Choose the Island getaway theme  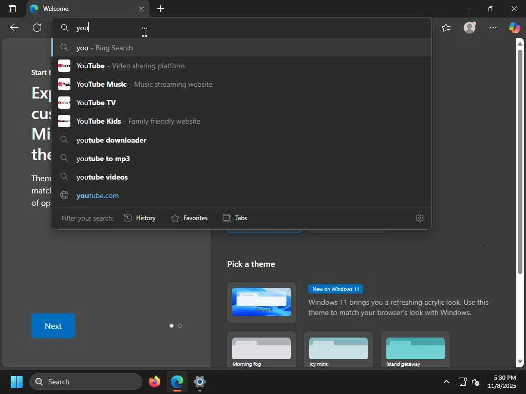click(x=415, y=350)
